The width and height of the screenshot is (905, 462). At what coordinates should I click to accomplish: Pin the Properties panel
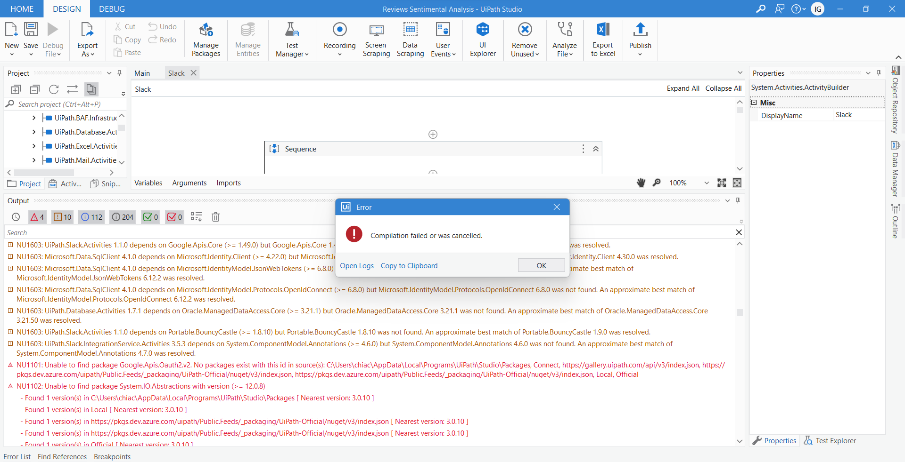[x=879, y=73]
